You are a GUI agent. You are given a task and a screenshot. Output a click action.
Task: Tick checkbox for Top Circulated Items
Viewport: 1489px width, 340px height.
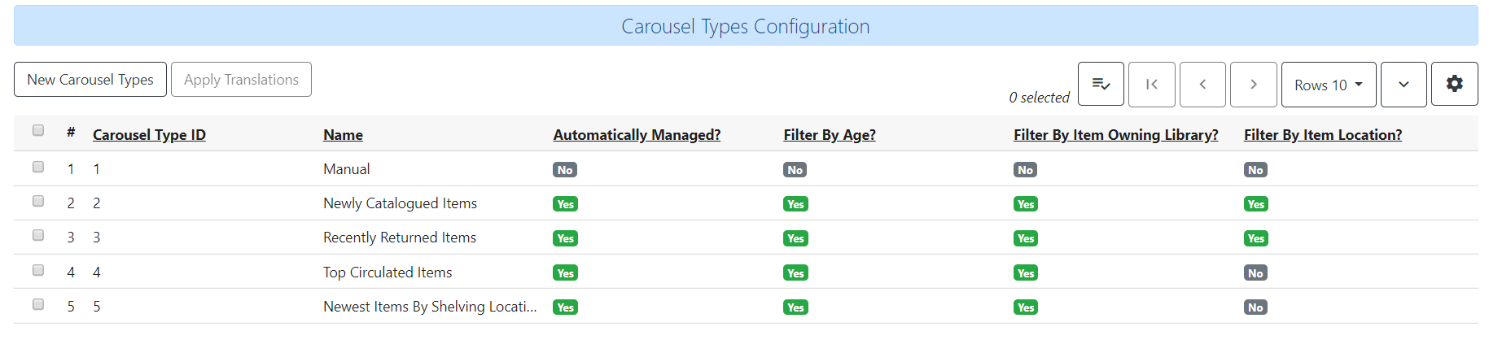pyautogui.click(x=38, y=270)
